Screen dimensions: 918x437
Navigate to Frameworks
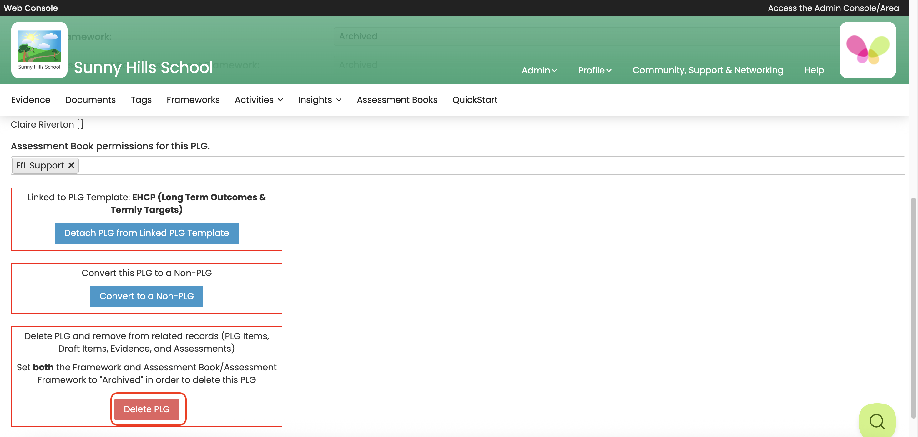(193, 100)
